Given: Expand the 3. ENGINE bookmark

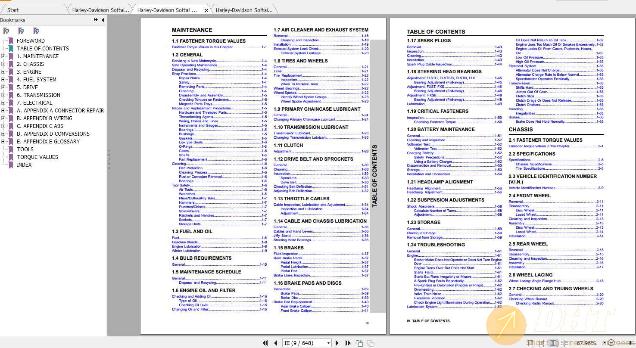Looking at the screenshot, I should (3, 72).
